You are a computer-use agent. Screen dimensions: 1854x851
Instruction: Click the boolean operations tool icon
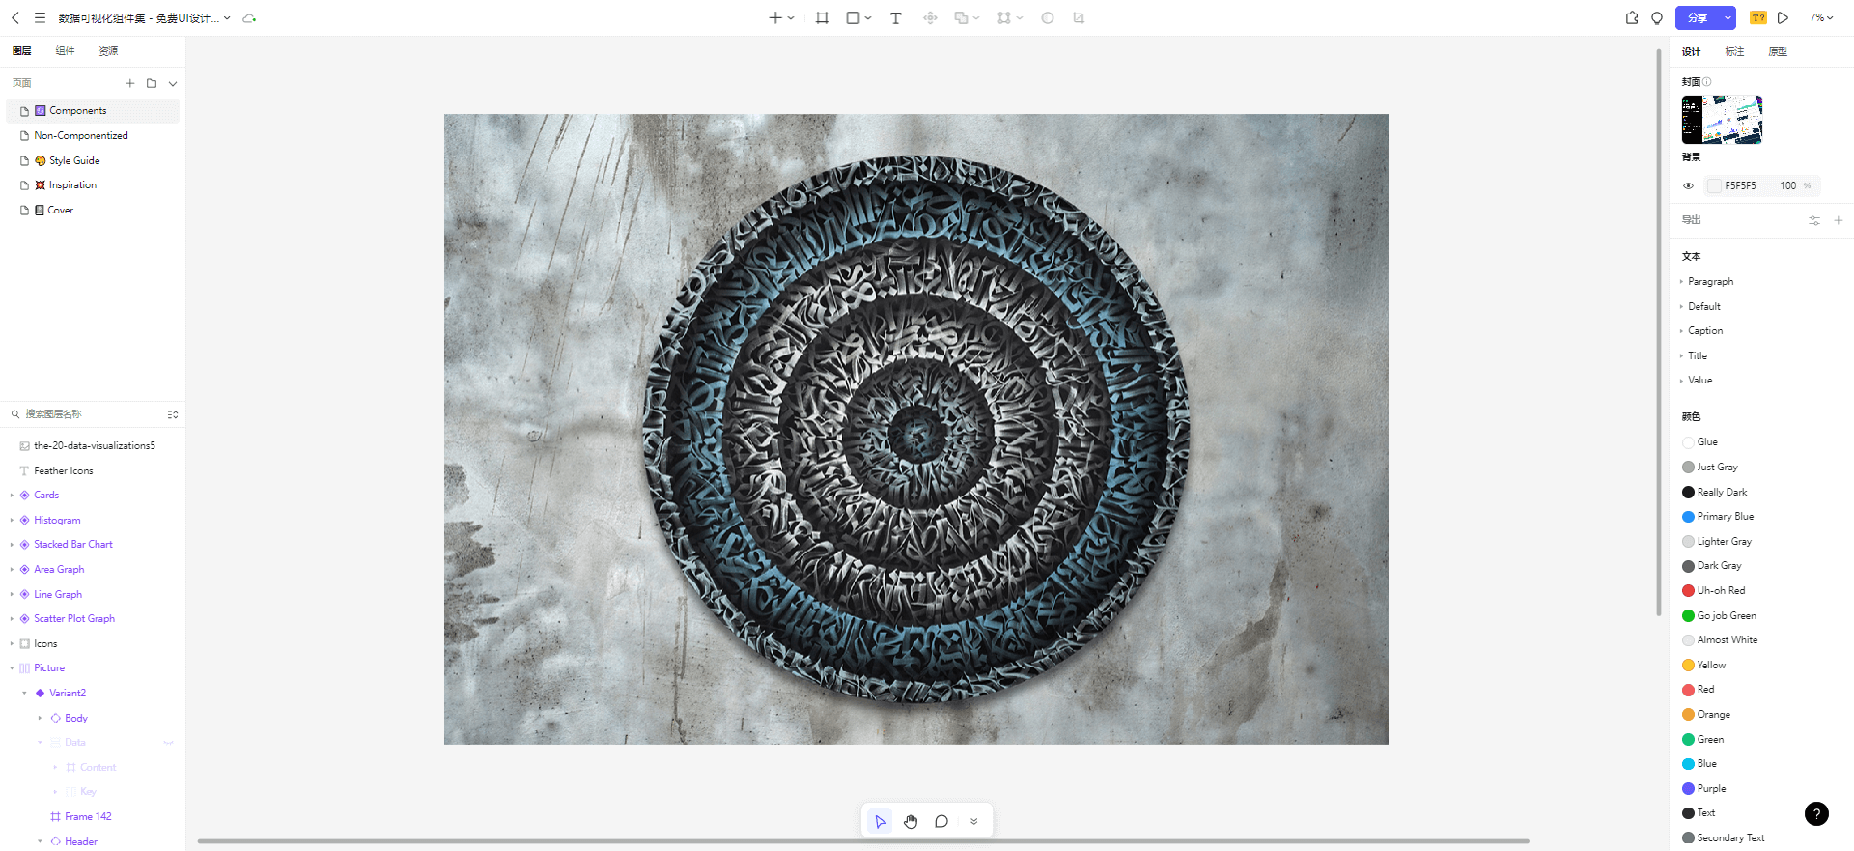961,17
